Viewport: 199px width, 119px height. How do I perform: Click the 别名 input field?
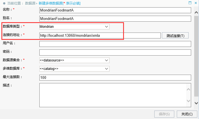click(115, 19)
